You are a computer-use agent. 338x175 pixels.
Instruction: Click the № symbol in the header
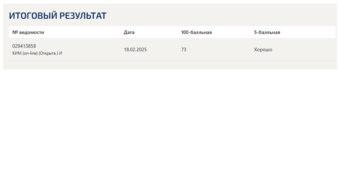15,32
